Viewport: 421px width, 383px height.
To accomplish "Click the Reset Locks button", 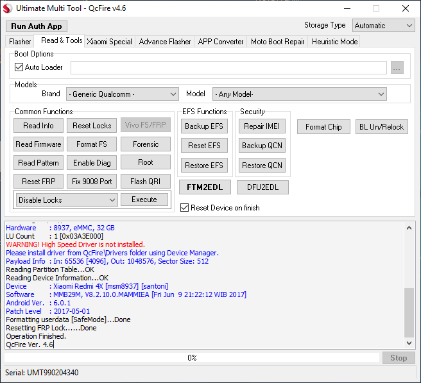I will pos(92,125).
